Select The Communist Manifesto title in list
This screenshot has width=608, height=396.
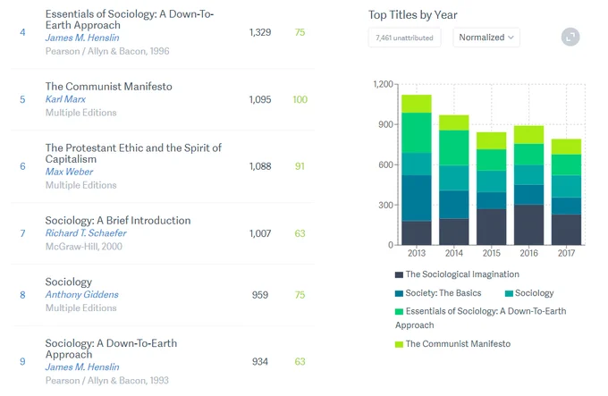(x=108, y=87)
